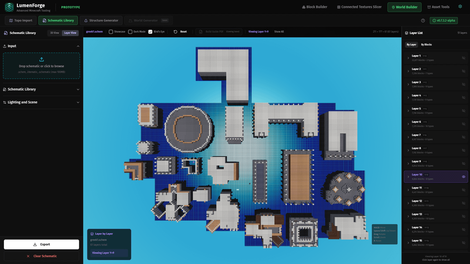Open Connected Textures Slicer tool

[359, 7]
